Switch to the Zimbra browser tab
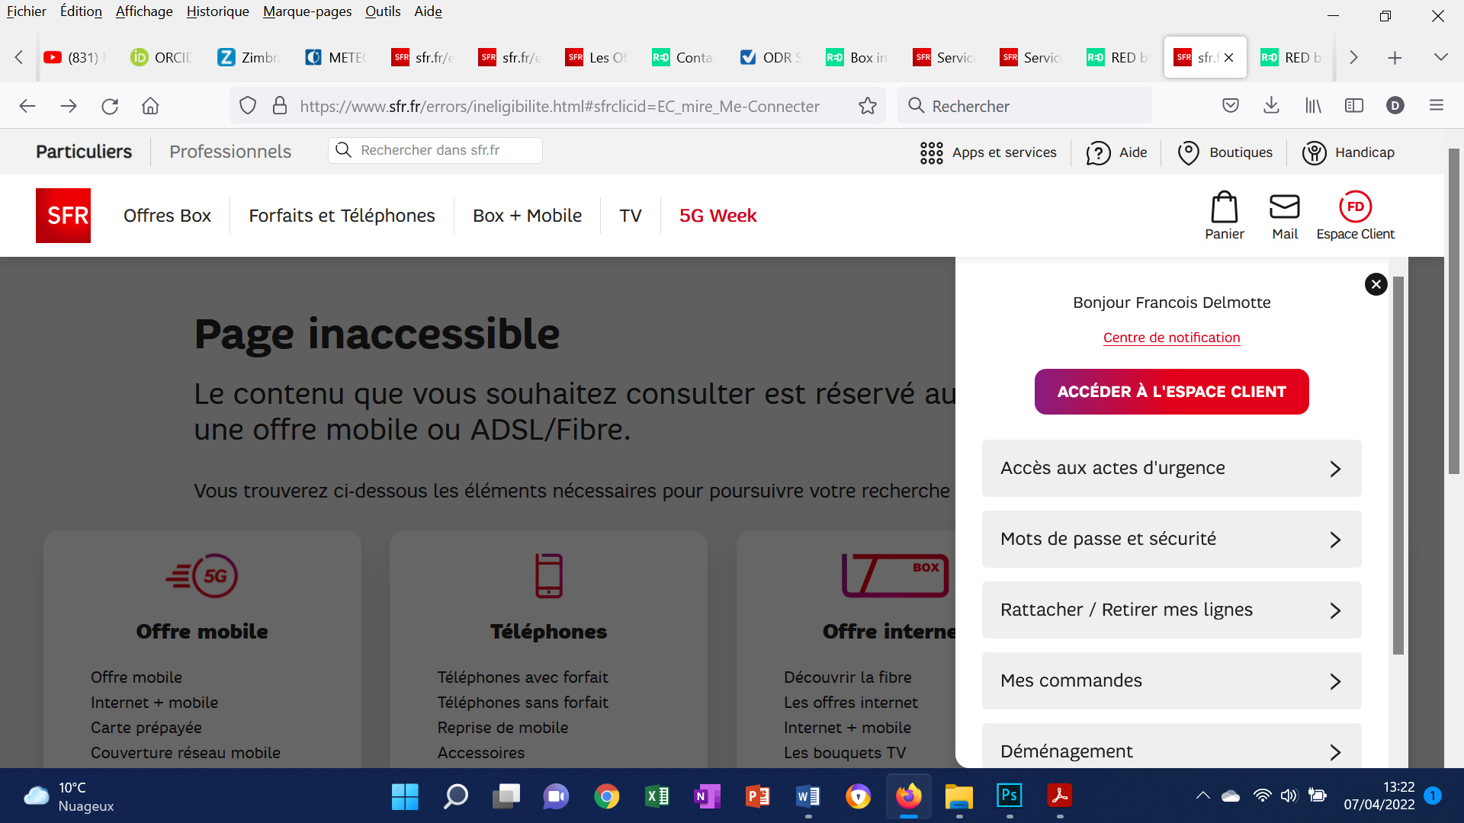1464x823 pixels. coord(248,57)
